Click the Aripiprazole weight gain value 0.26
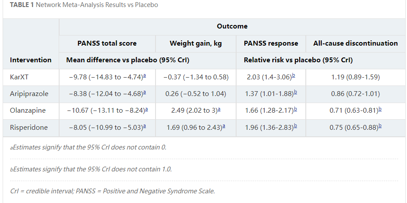Viewport: 407px width, 203px height. pos(195,94)
